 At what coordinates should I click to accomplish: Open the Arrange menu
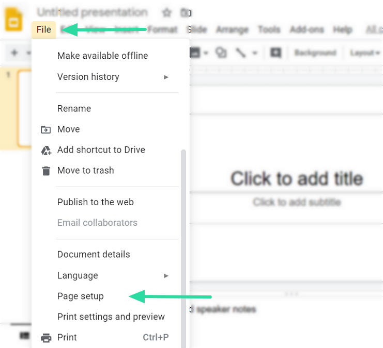(232, 29)
